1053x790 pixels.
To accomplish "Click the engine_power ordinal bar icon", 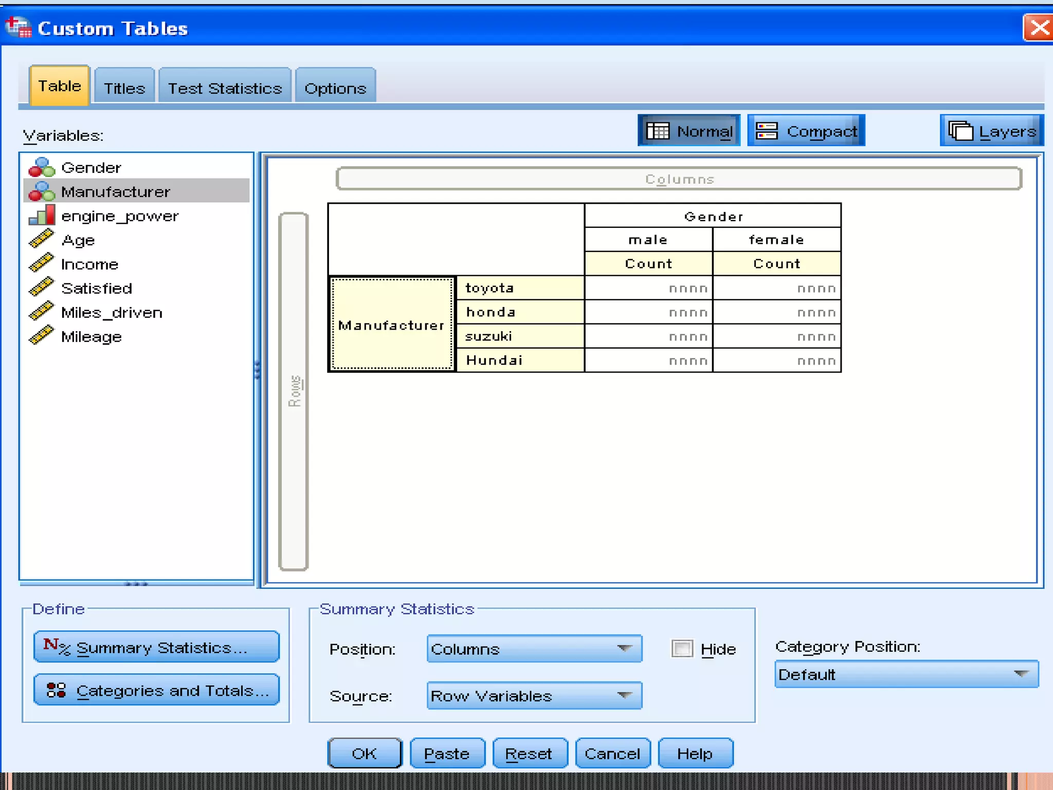I will tap(42, 216).
